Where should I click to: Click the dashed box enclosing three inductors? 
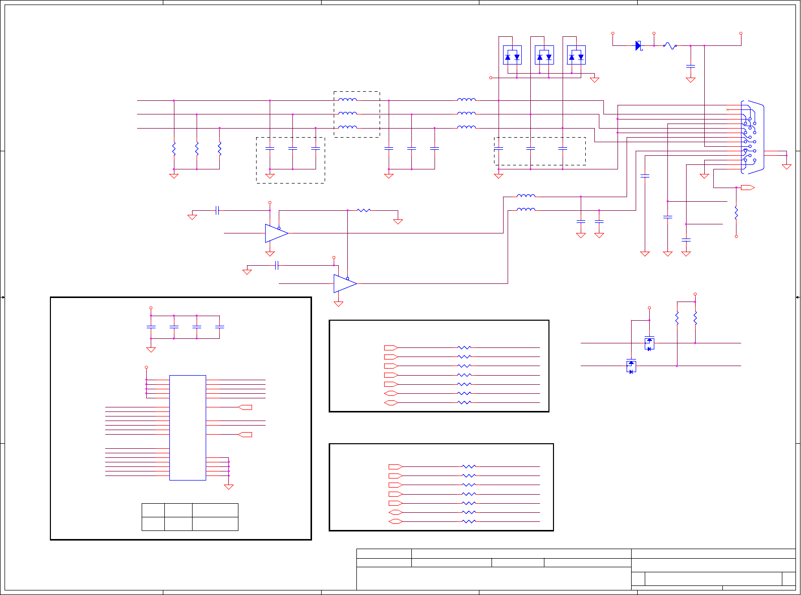click(x=357, y=114)
